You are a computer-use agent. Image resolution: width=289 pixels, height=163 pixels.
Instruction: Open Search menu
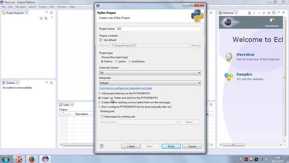click(32, 7)
